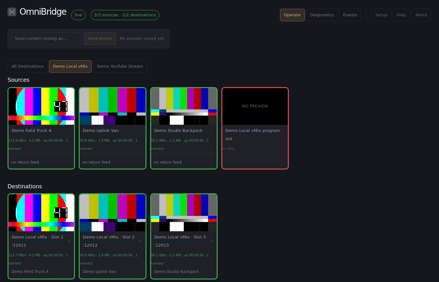Viewport: 439px width, 282px height.
Task: Click the no return feed under Studio Backpack
Action: (168, 162)
